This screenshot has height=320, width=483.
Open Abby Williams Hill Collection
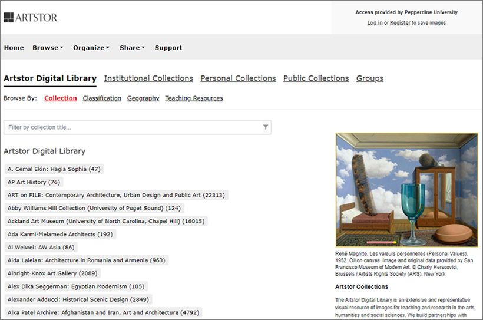[94, 208]
